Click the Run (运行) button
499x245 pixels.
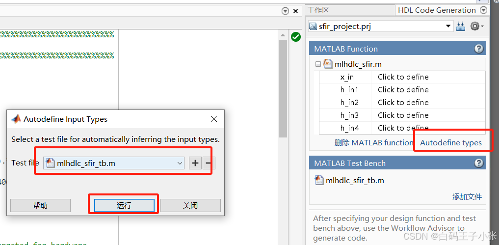pyautogui.click(x=124, y=206)
